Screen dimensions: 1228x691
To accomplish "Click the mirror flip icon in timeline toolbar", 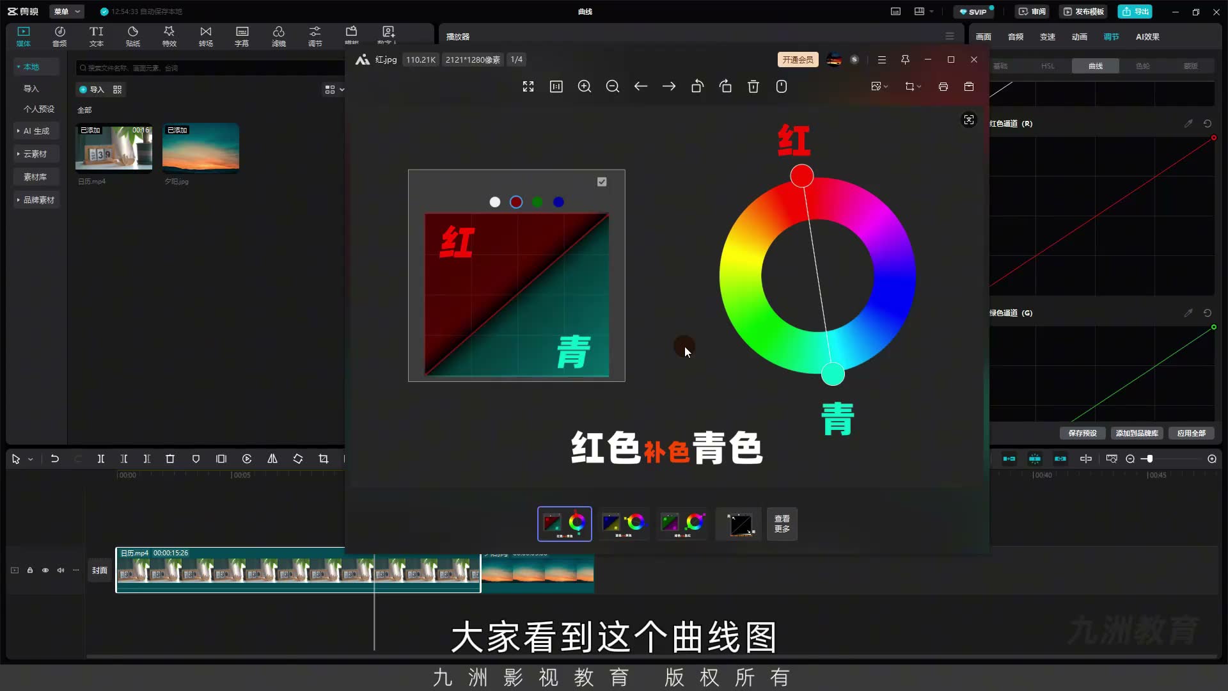I will point(272,459).
